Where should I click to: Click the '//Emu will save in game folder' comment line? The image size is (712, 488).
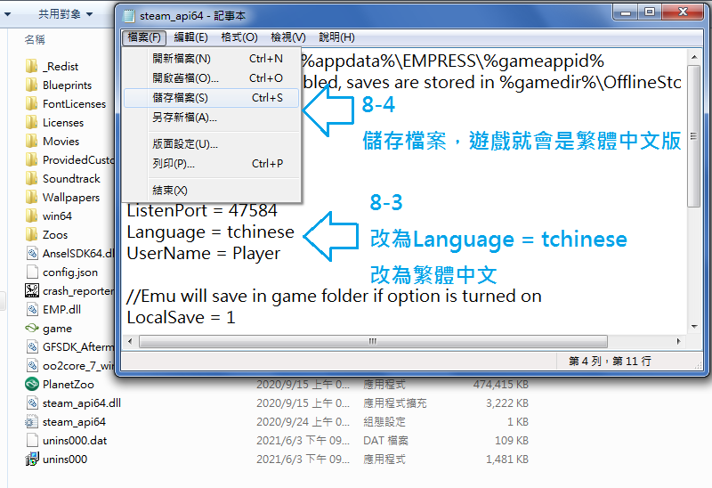[x=334, y=296]
